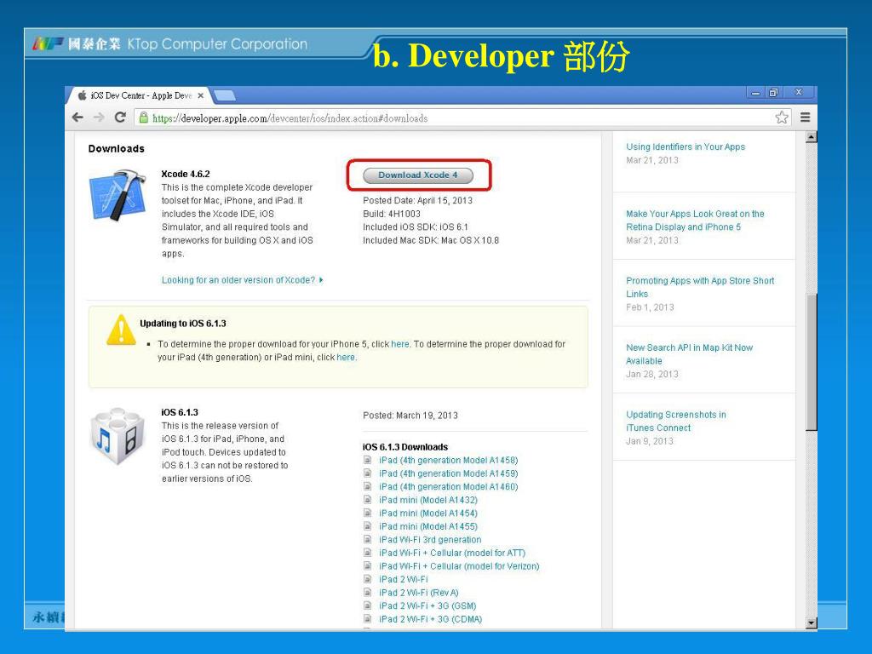Click file icon beside iPad 2 Wi-Fi
This screenshot has width=872, height=654.
point(368,579)
